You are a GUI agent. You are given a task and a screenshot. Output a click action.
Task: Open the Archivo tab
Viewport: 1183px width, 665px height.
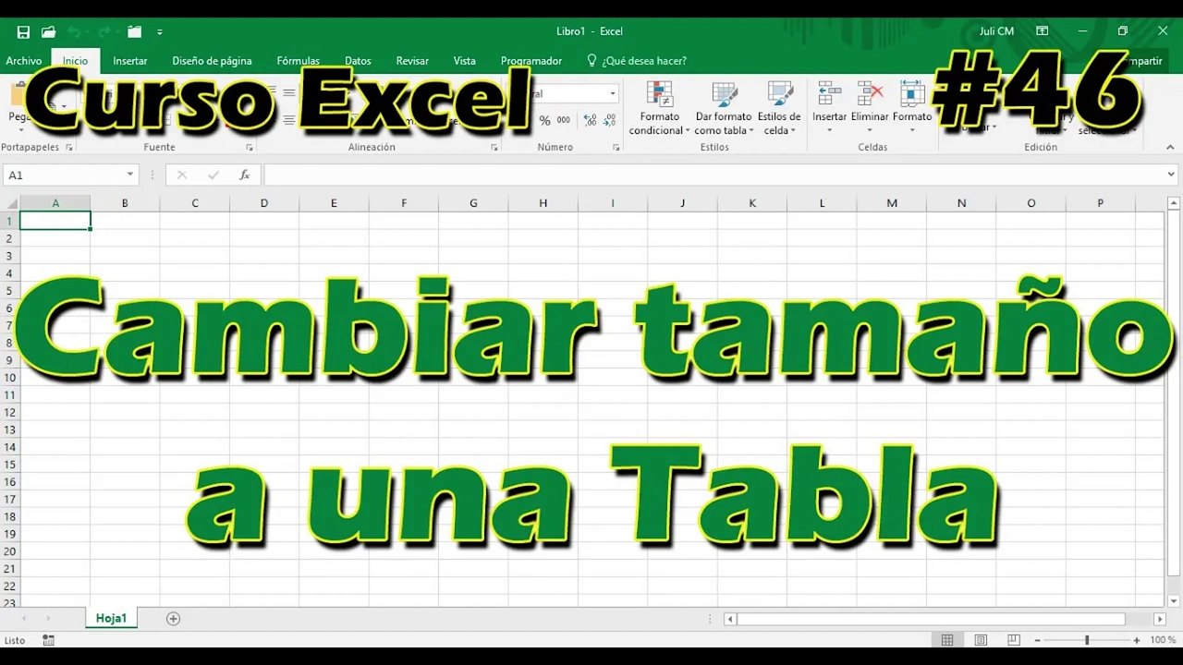(x=24, y=61)
